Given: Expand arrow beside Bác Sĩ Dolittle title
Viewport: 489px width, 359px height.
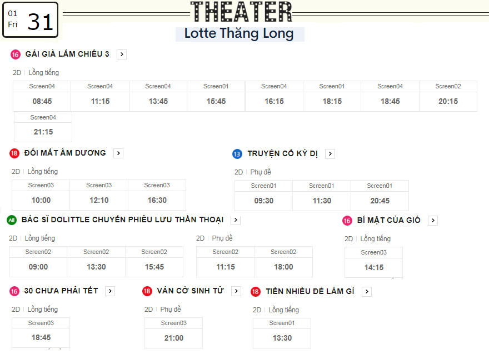Looking at the screenshot, I should coord(236,220).
